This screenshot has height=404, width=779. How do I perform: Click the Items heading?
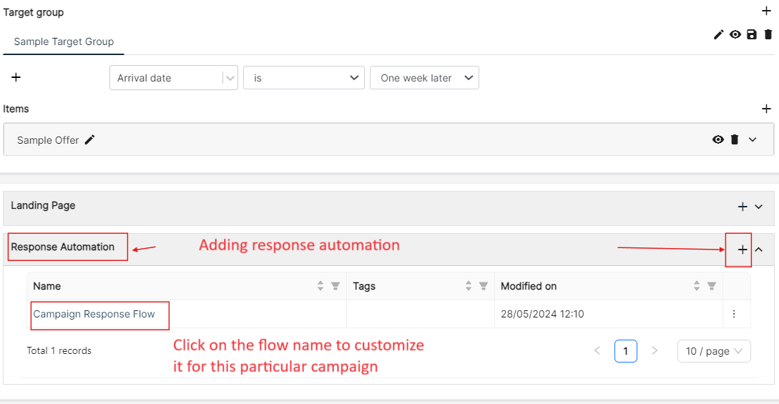[16, 109]
